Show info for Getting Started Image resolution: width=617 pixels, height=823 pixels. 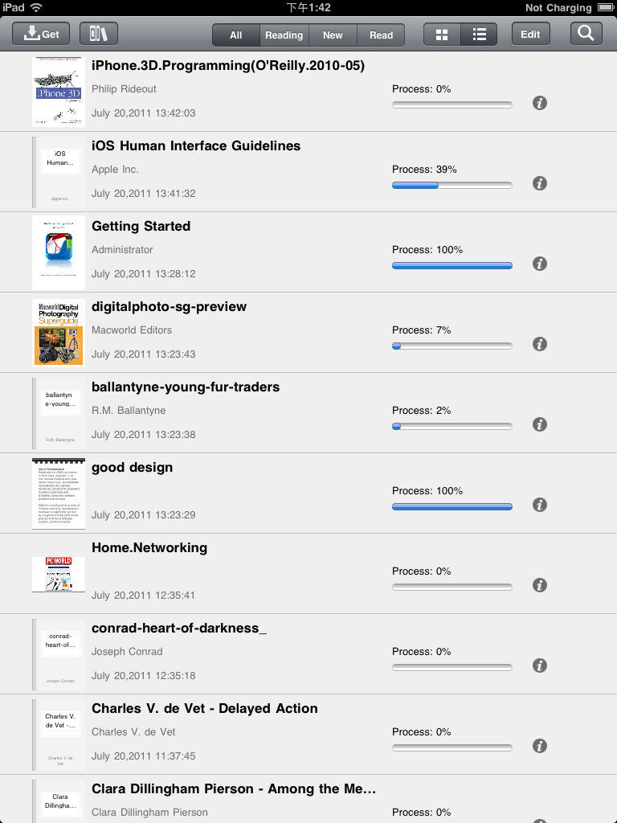point(539,264)
